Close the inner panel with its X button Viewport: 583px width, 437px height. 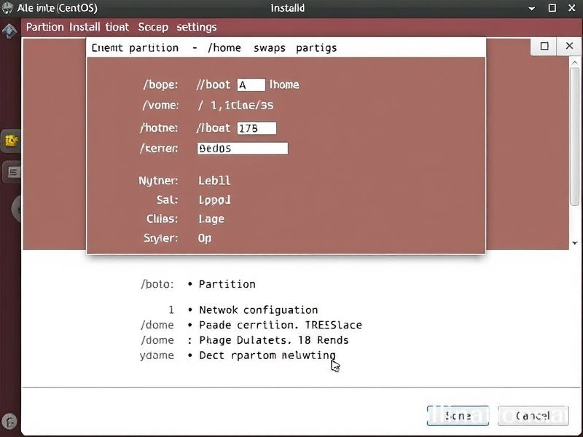pyautogui.click(x=569, y=46)
